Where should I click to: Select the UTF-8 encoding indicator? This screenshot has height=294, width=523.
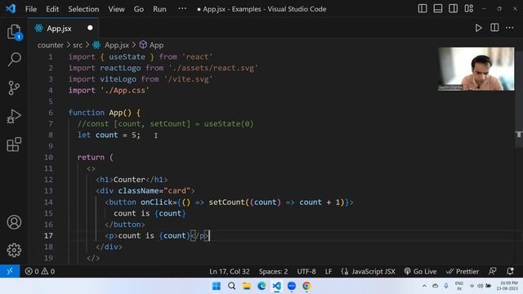(x=306, y=271)
